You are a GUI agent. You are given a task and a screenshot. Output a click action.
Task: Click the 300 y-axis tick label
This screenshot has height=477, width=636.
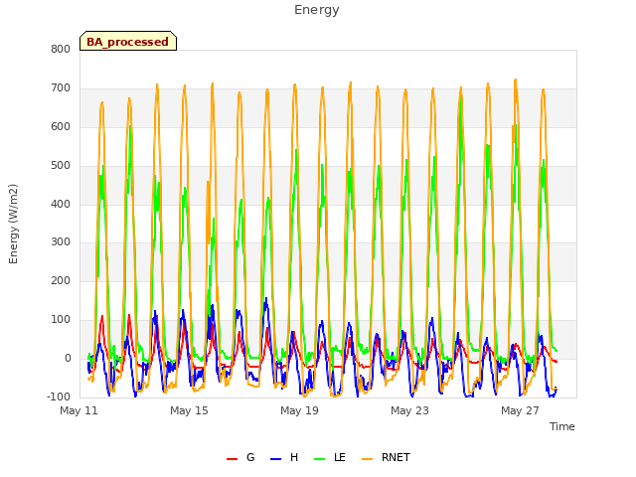pos(61,242)
